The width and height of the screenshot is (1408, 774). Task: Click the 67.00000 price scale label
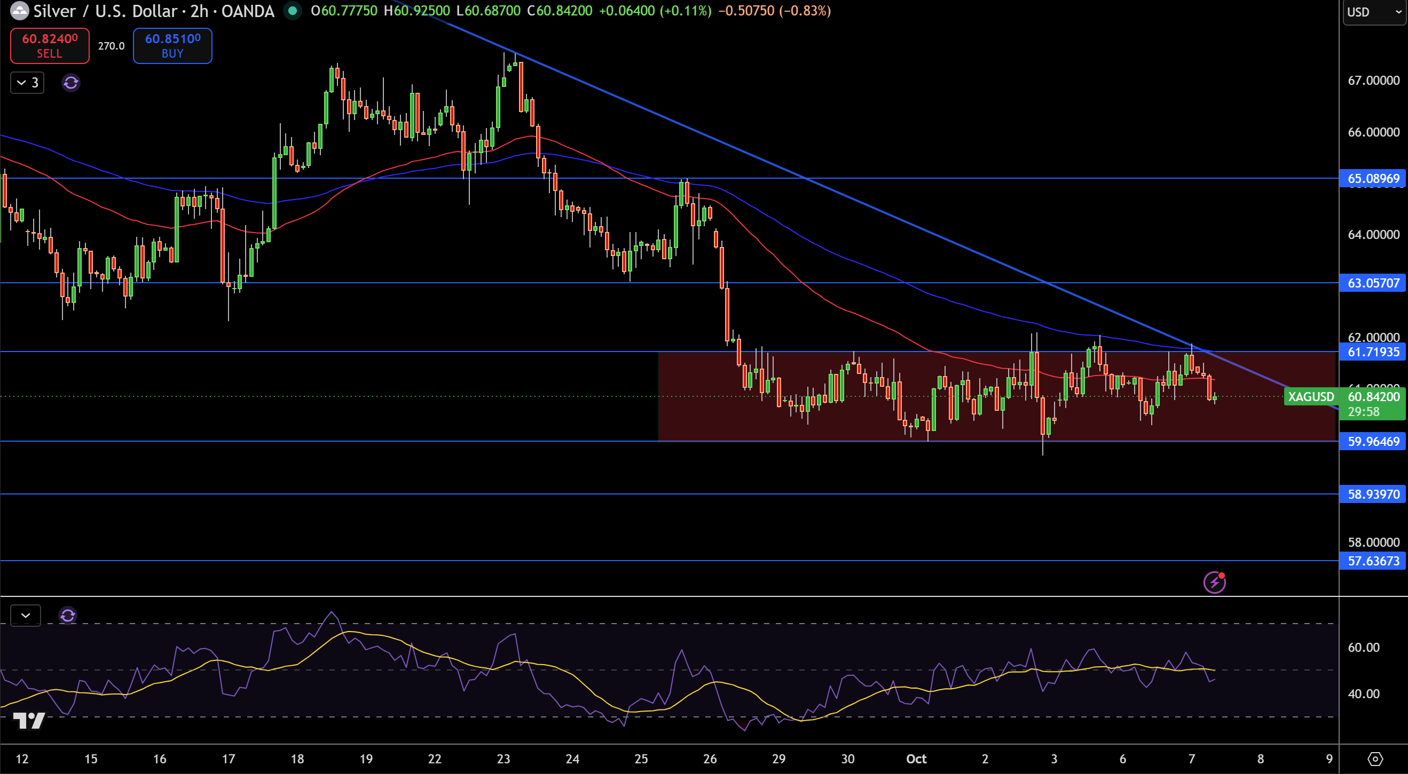1374,81
